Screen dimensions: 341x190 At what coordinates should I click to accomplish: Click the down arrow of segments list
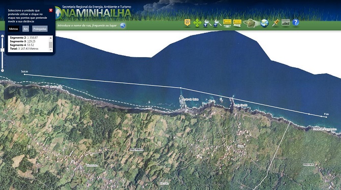coord(51,50)
